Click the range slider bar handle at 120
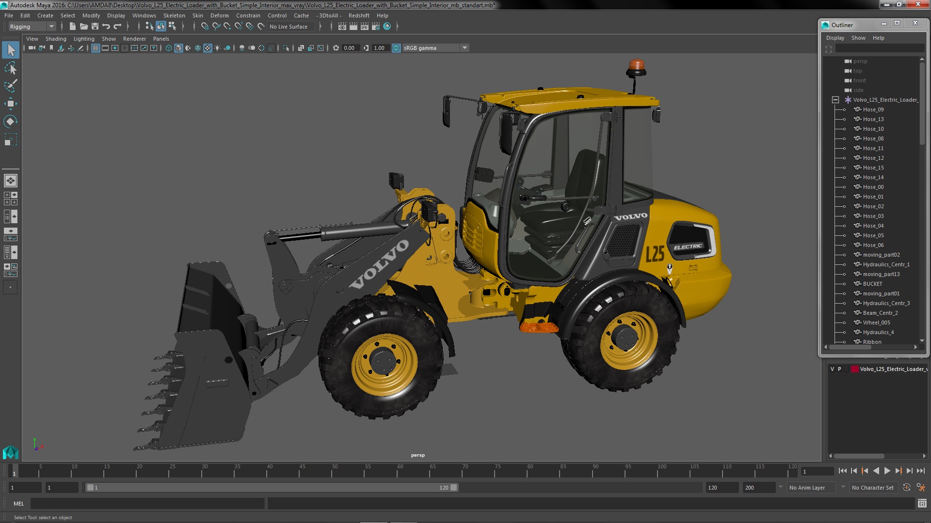 coord(454,488)
